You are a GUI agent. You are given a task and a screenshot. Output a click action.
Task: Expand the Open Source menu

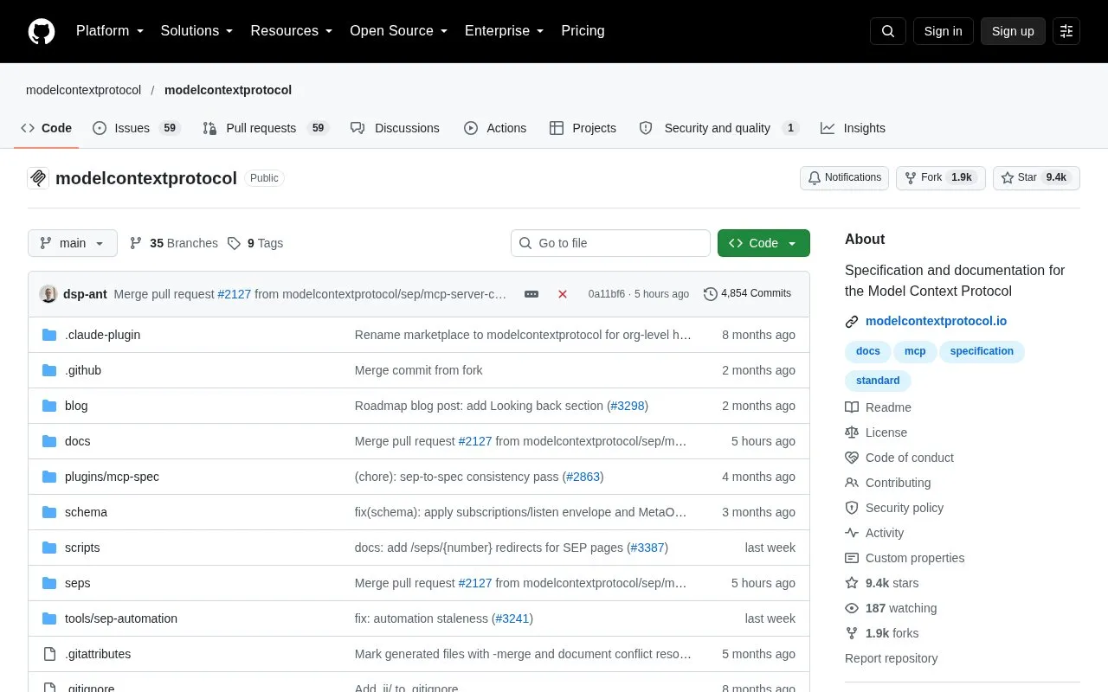399,31
